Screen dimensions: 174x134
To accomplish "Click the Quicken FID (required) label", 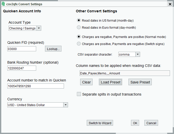I will pyautogui.click(x=26, y=42).
